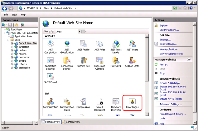198x131 pixels.
Task: Open the Authentication feature
Action: [51, 103]
